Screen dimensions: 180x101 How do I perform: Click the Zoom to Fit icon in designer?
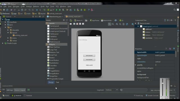tap(109, 24)
